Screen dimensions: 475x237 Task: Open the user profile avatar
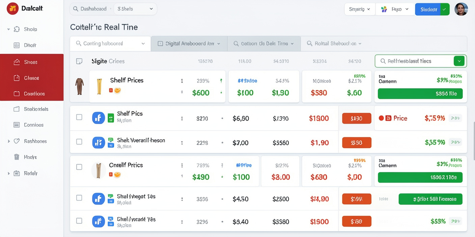click(461, 9)
